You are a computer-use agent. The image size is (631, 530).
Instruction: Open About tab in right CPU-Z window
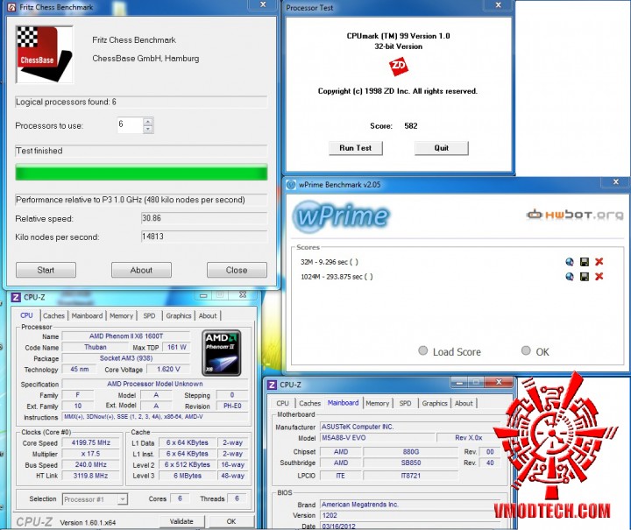464,403
